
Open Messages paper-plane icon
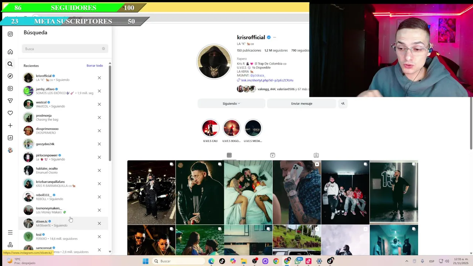click(x=10, y=101)
